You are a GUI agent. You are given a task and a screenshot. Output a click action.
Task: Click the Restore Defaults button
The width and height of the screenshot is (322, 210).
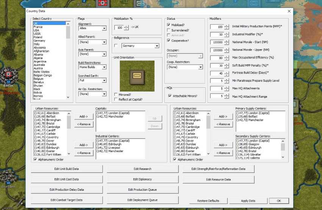pos(208,201)
